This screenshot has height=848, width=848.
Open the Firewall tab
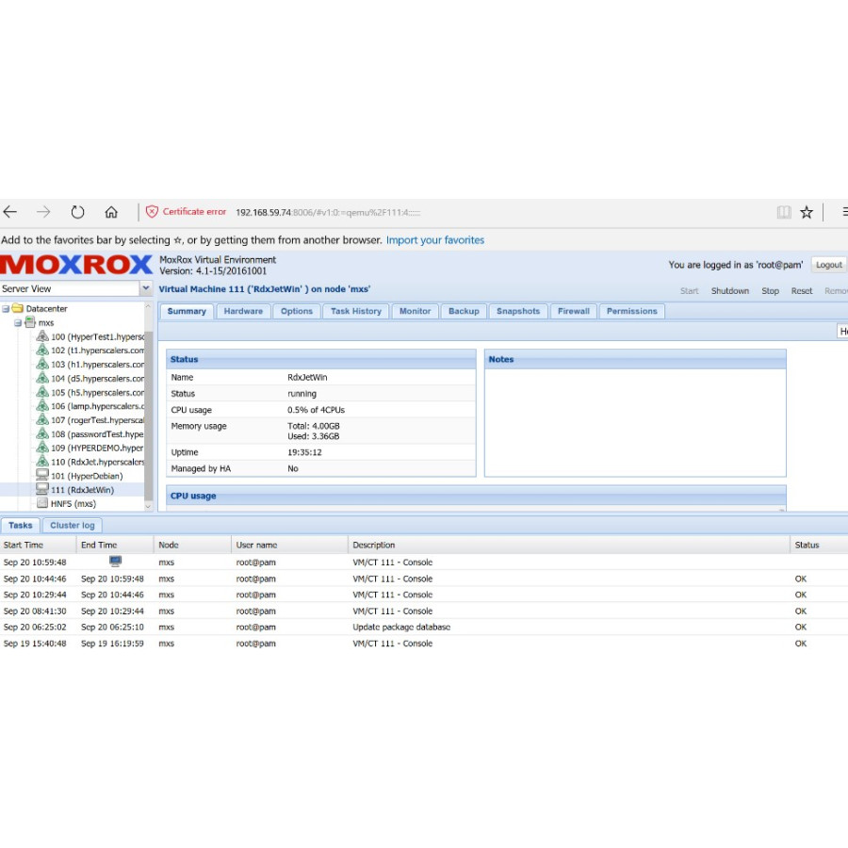[x=573, y=311]
